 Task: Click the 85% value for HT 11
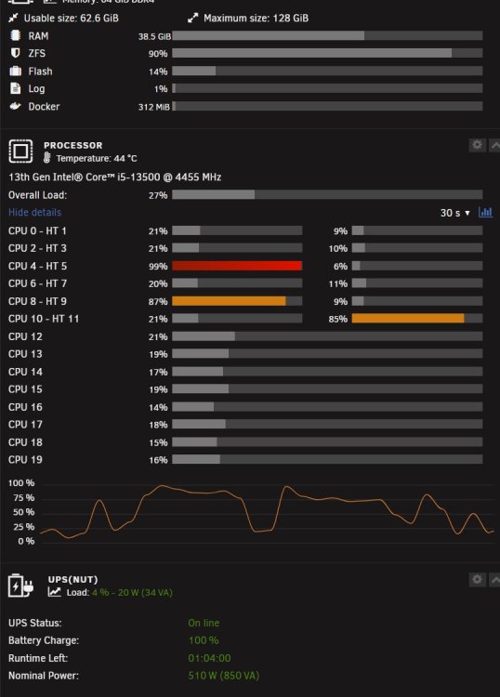[337, 319]
